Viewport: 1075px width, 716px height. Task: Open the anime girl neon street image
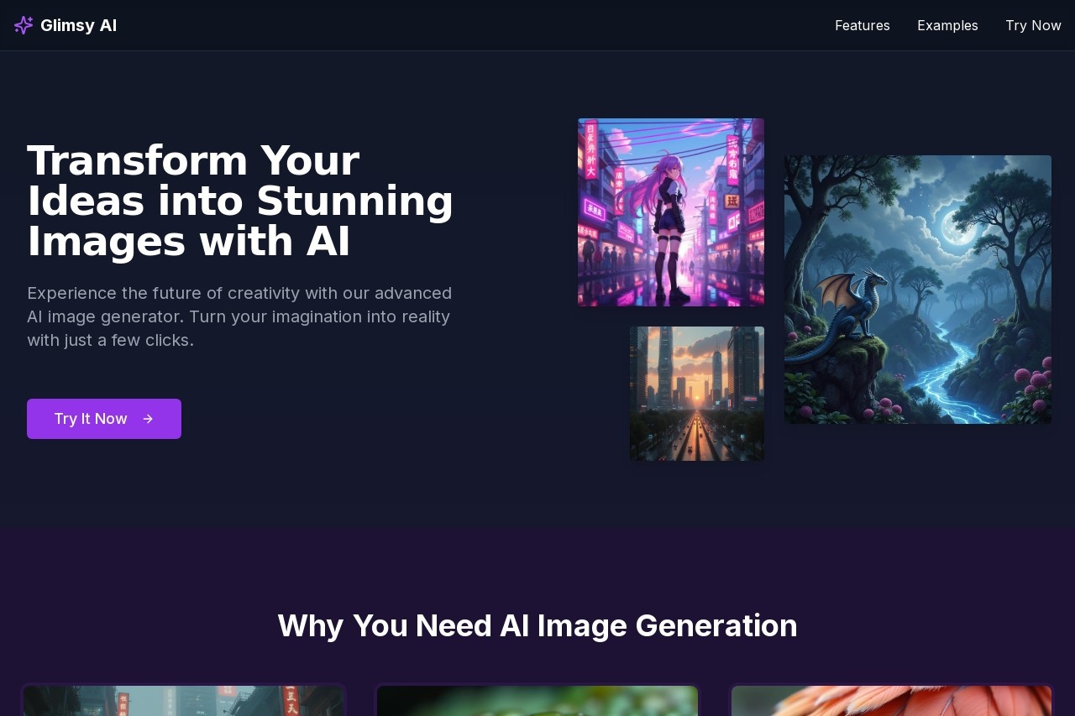point(671,212)
